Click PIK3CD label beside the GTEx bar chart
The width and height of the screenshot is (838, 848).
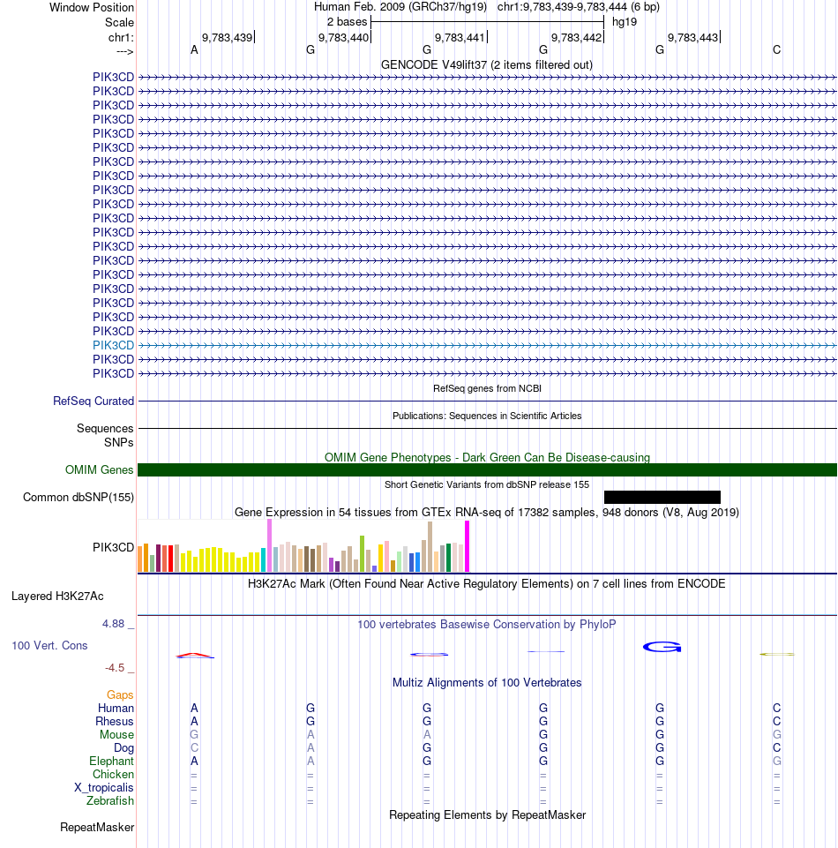(113, 547)
